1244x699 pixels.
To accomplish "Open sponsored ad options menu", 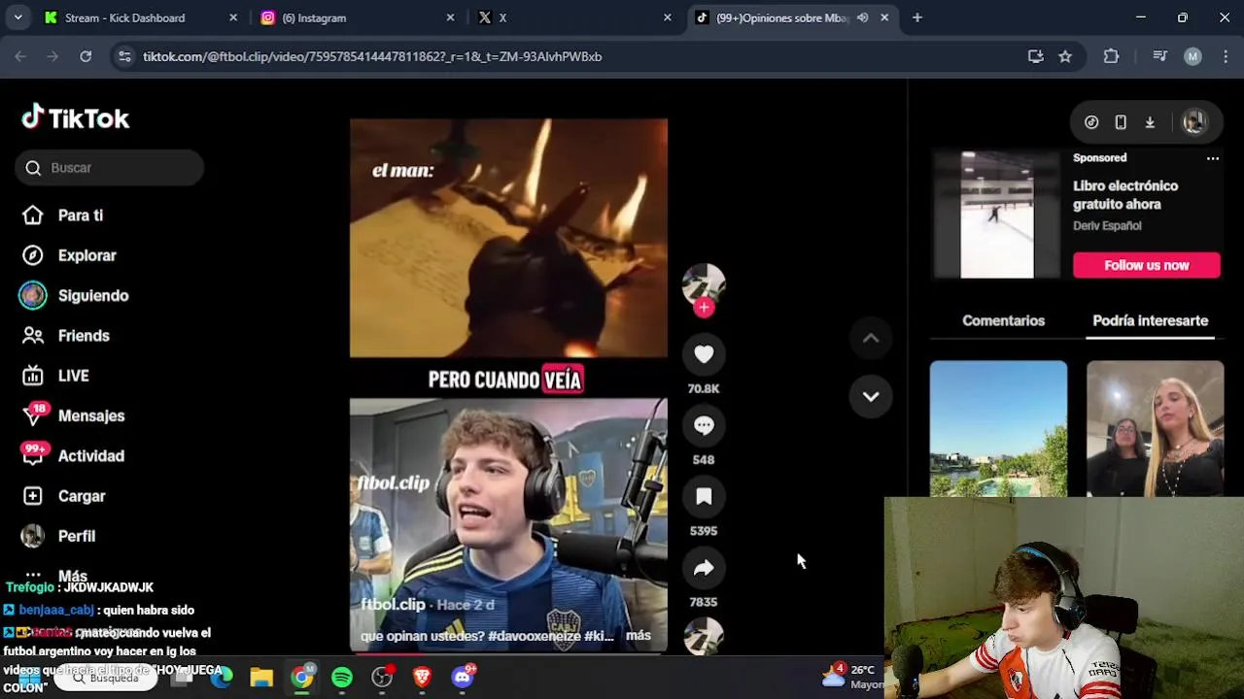I will (1213, 158).
